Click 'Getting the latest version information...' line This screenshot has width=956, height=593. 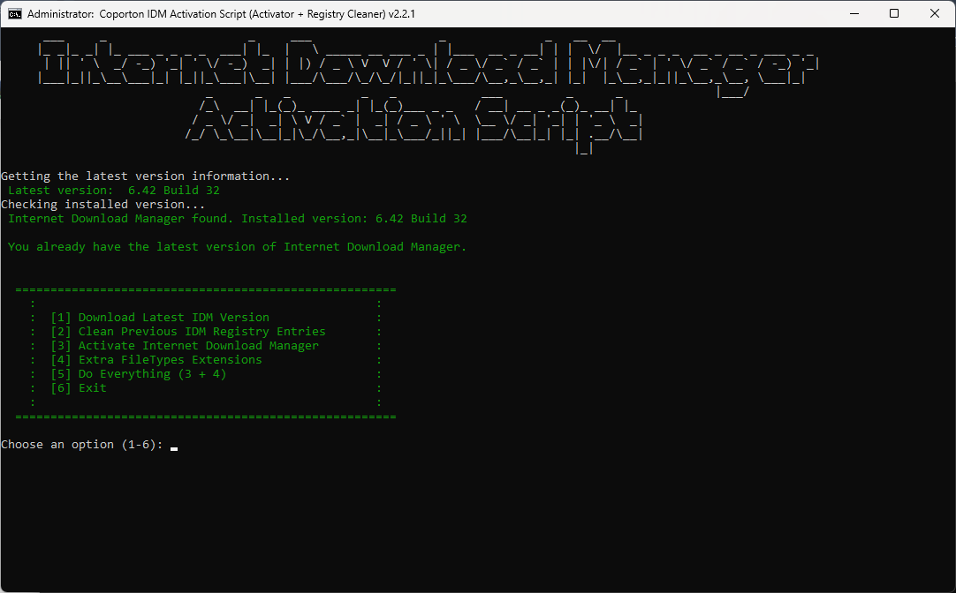(146, 176)
